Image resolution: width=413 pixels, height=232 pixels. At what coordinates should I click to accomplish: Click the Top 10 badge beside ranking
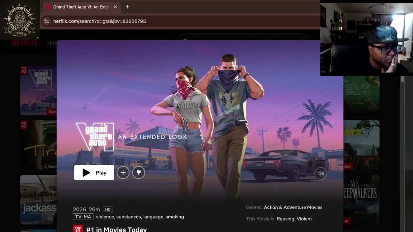pos(78,228)
